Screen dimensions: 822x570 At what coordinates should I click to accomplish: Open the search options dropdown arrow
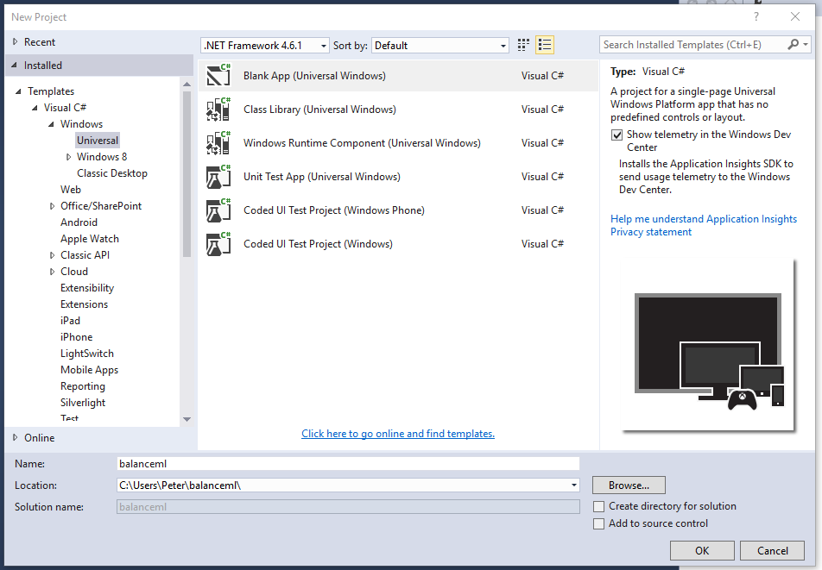806,45
